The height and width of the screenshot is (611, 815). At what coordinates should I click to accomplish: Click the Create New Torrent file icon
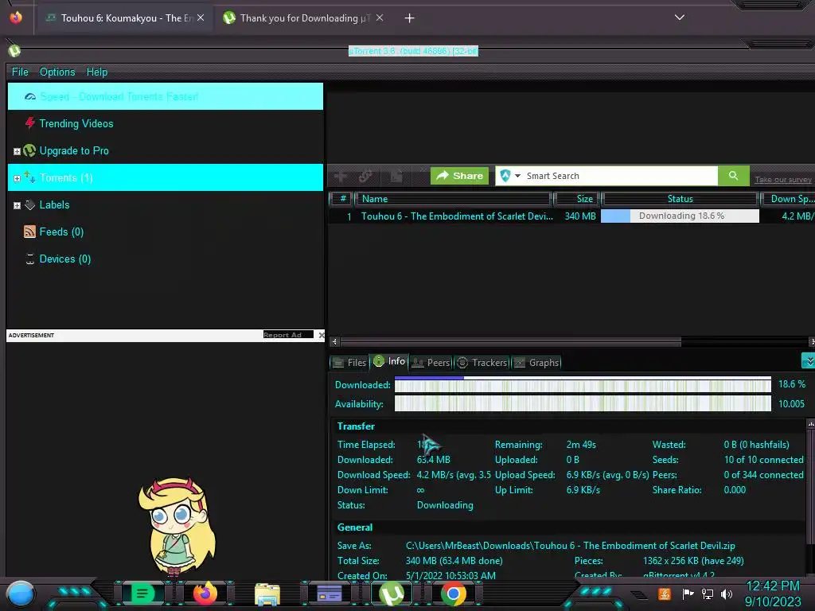coord(396,176)
